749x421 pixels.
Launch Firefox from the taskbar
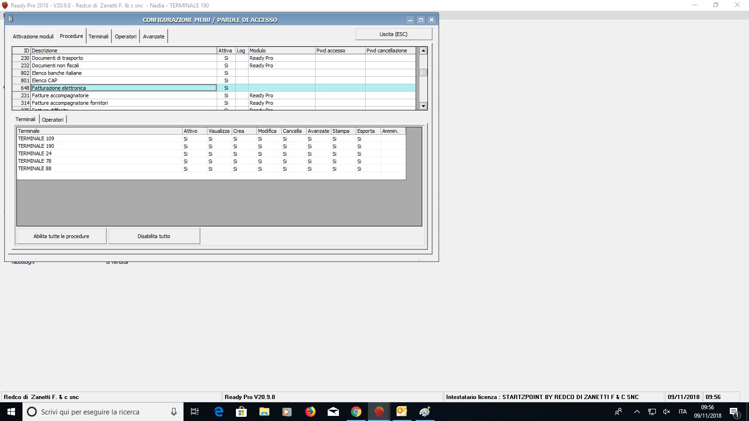click(x=310, y=412)
